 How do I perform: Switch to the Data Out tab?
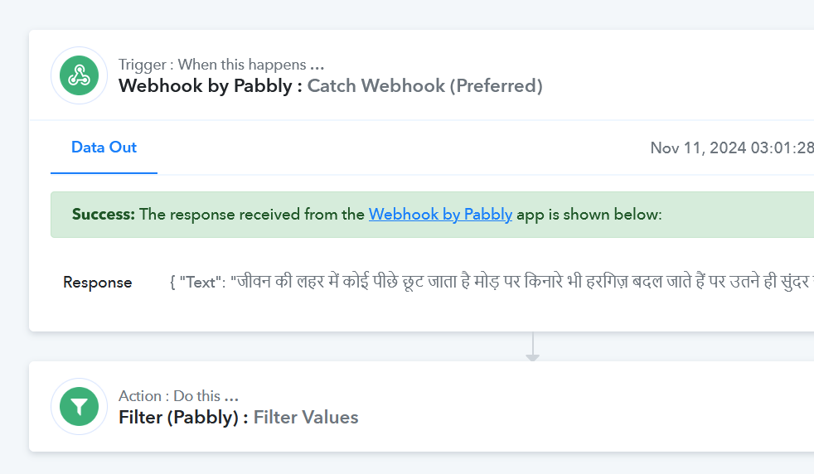point(104,148)
